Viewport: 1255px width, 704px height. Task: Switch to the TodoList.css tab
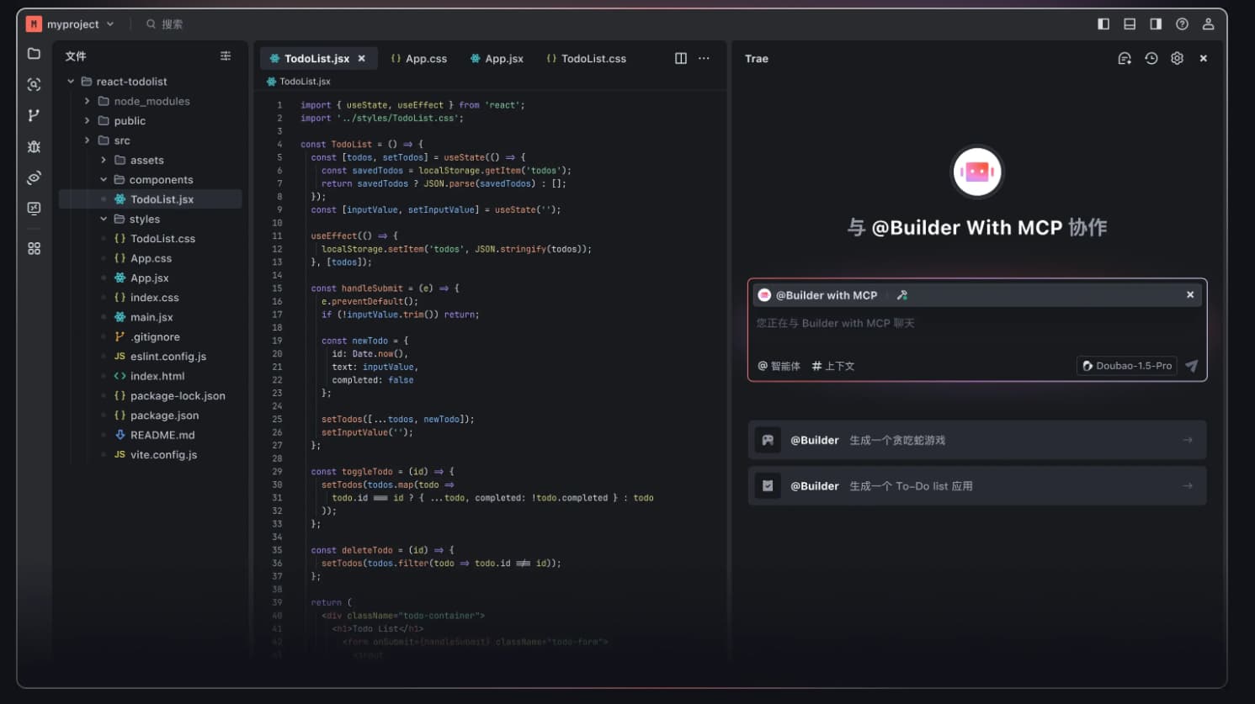coord(586,58)
